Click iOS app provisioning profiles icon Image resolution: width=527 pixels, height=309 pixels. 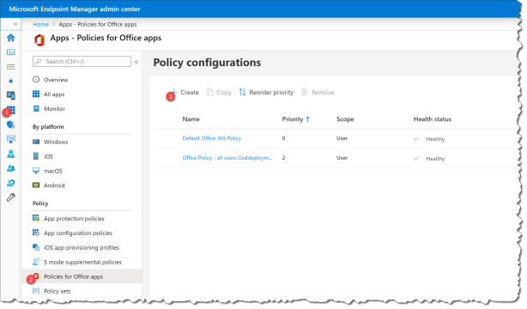(36, 247)
